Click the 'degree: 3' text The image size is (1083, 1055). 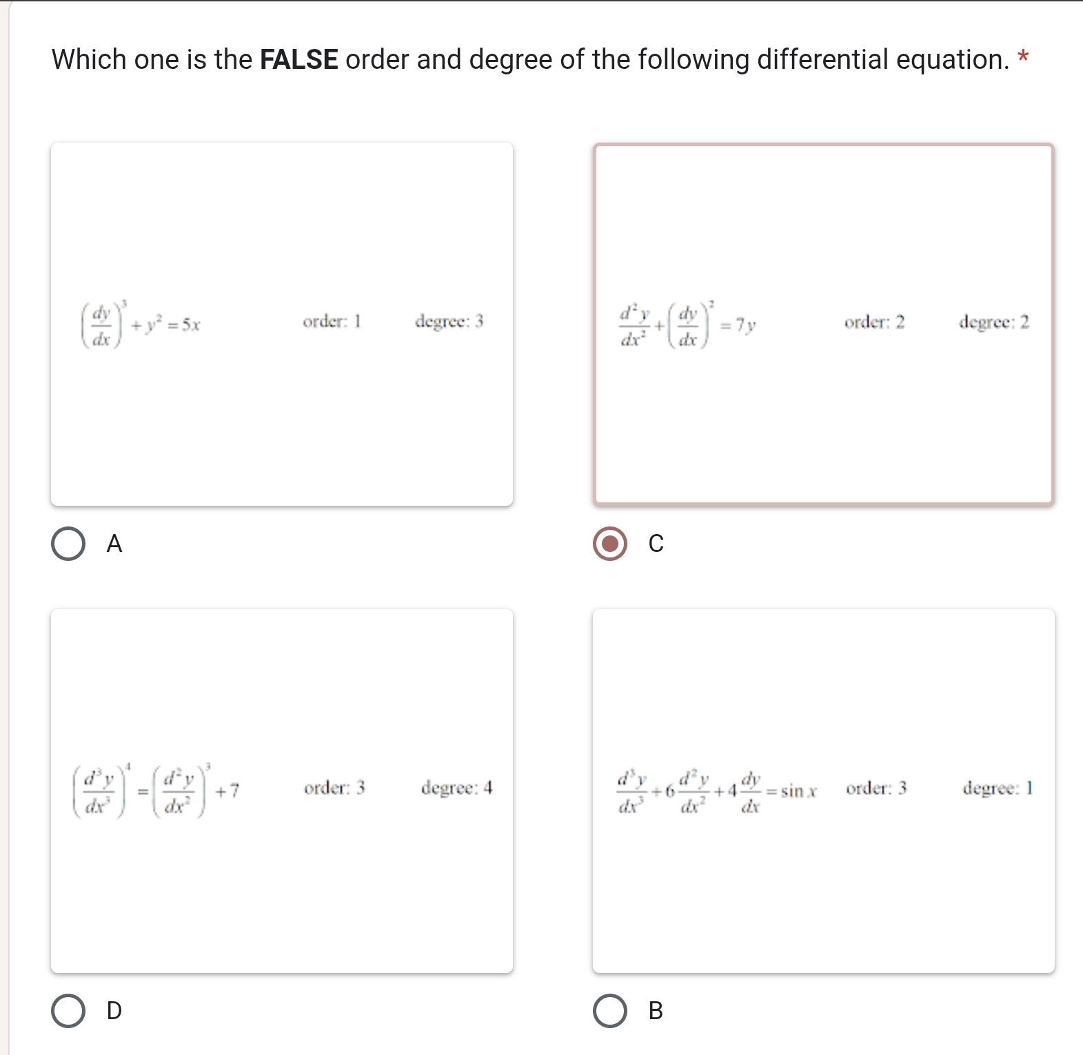[449, 322]
